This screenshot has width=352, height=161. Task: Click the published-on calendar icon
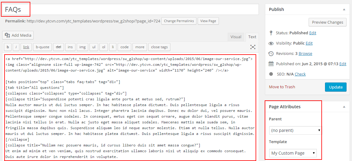271,64
